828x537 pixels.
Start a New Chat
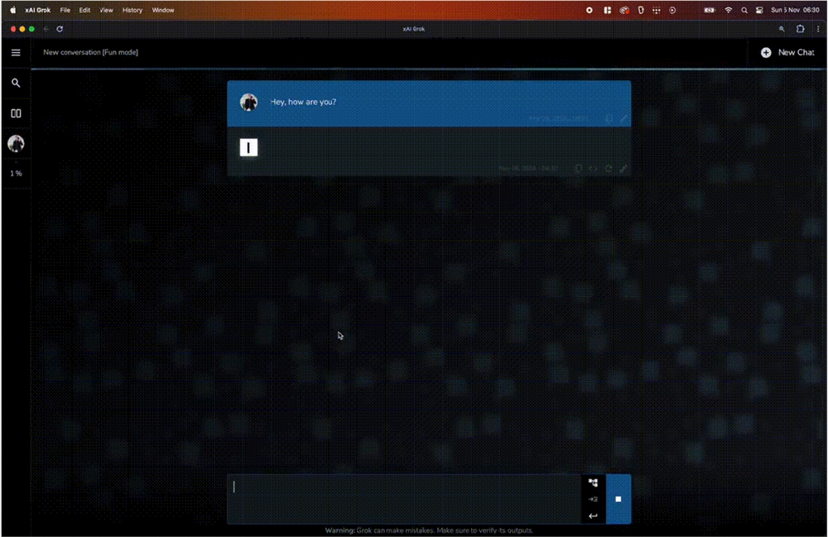(787, 52)
